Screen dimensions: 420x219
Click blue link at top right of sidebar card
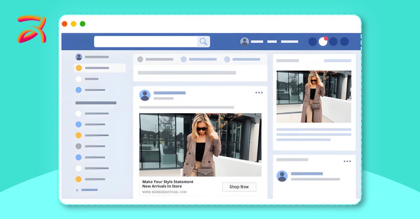click(x=338, y=61)
